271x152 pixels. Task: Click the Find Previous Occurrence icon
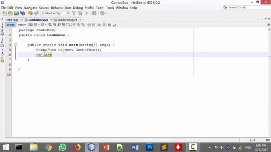pyautogui.click(x=55, y=25)
